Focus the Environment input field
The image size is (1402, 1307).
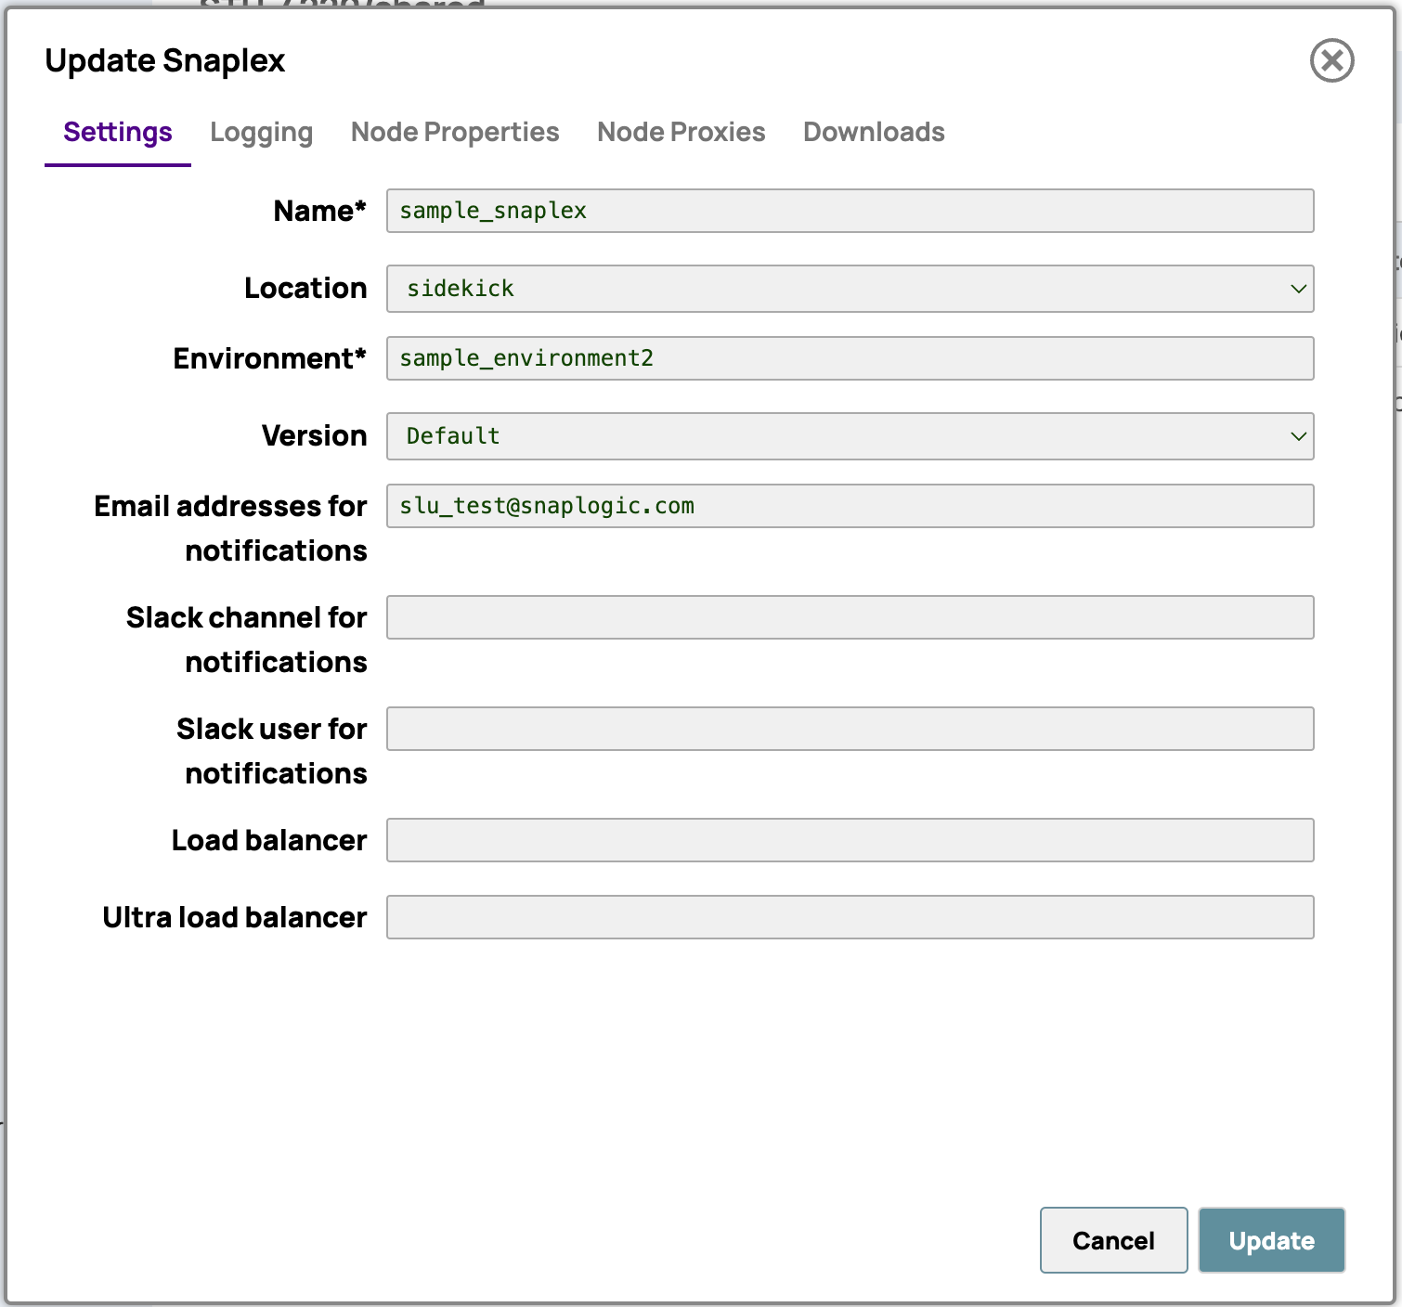(x=849, y=358)
